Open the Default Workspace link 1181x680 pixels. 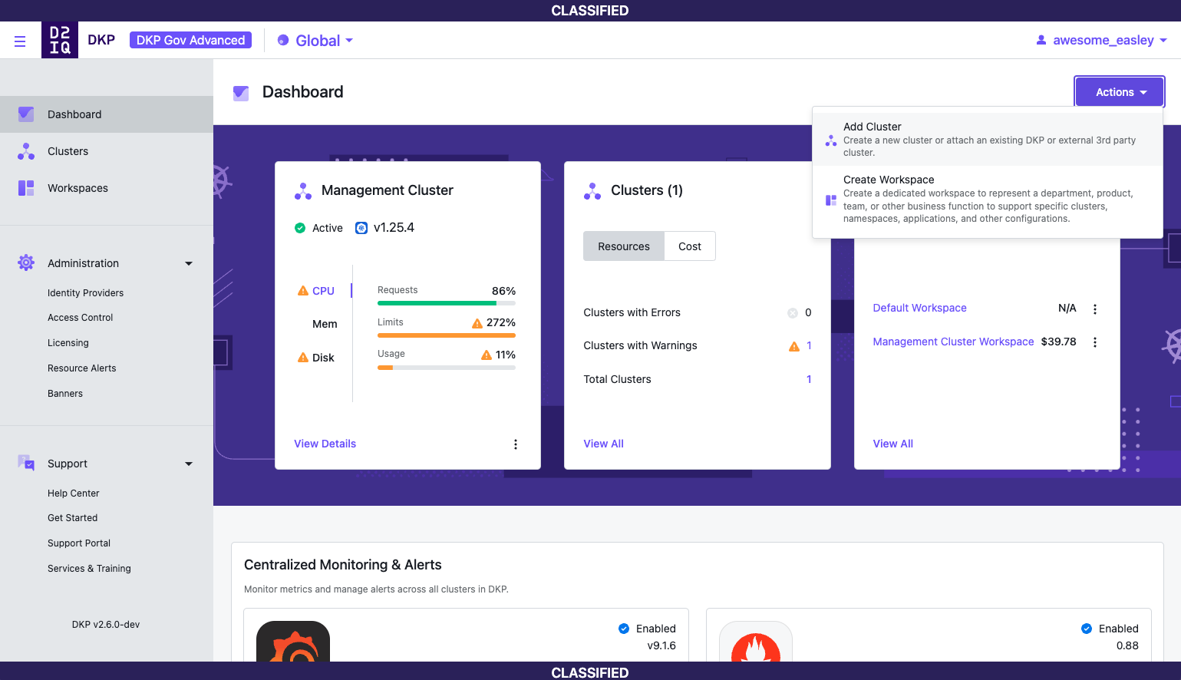coord(920,308)
